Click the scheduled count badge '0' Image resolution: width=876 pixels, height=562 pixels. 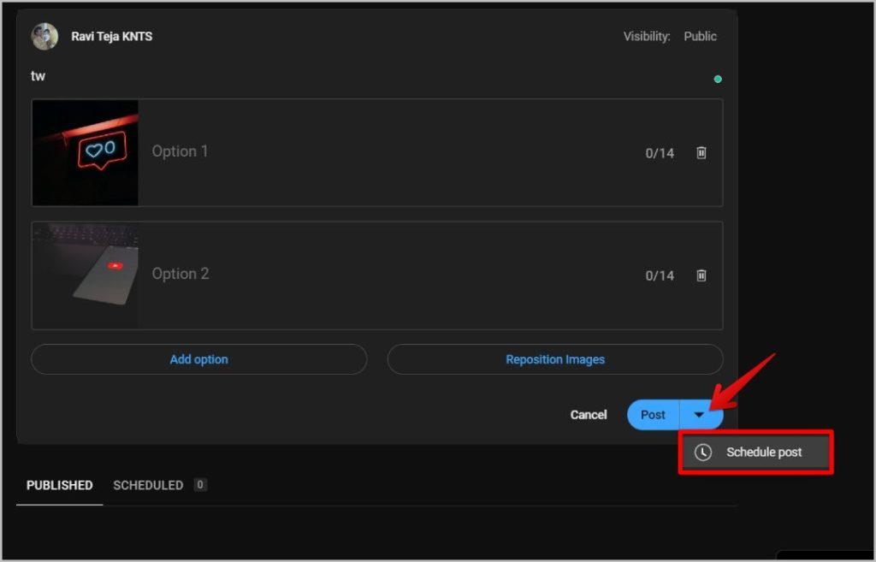coord(200,484)
